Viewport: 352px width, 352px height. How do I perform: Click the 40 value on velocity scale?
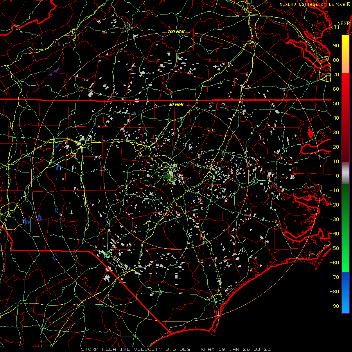tap(336, 118)
